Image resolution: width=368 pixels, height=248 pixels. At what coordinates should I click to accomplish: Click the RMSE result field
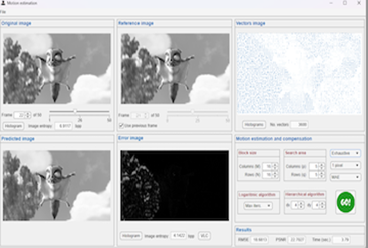pyautogui.click(x=260, y=240)
